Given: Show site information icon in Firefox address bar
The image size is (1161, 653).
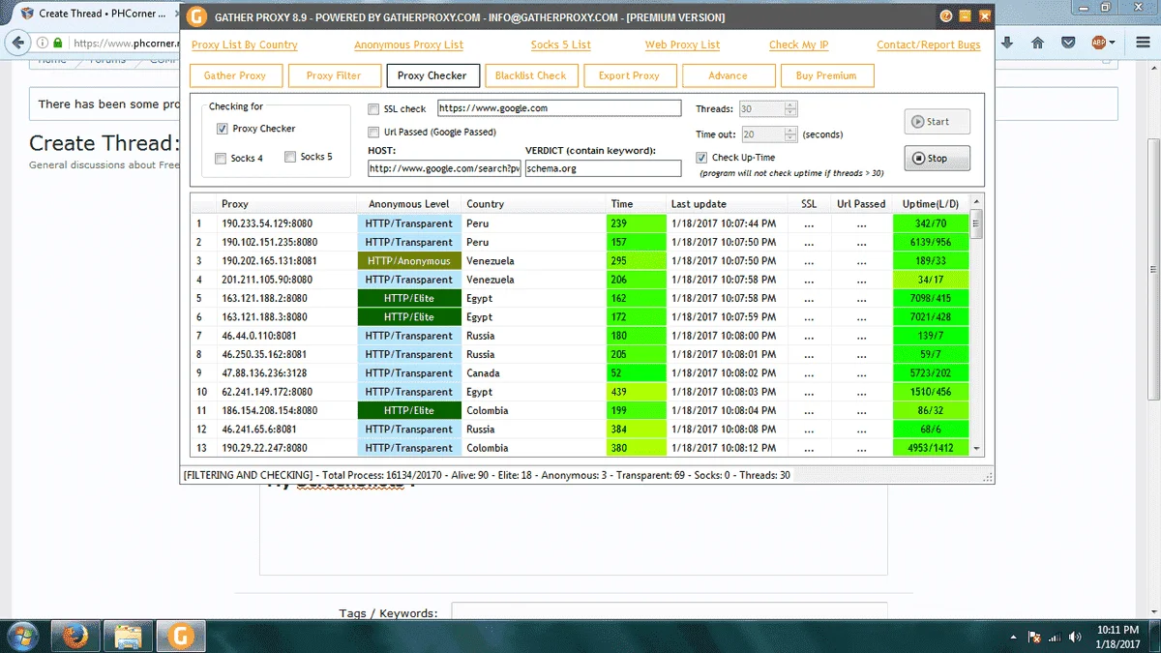Looking at the screenshot, I should coord(43,43).
